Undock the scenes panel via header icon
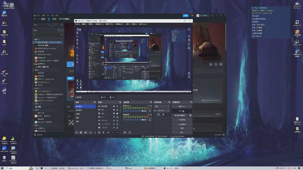This screenshot has width=303, height=170. 95,102
